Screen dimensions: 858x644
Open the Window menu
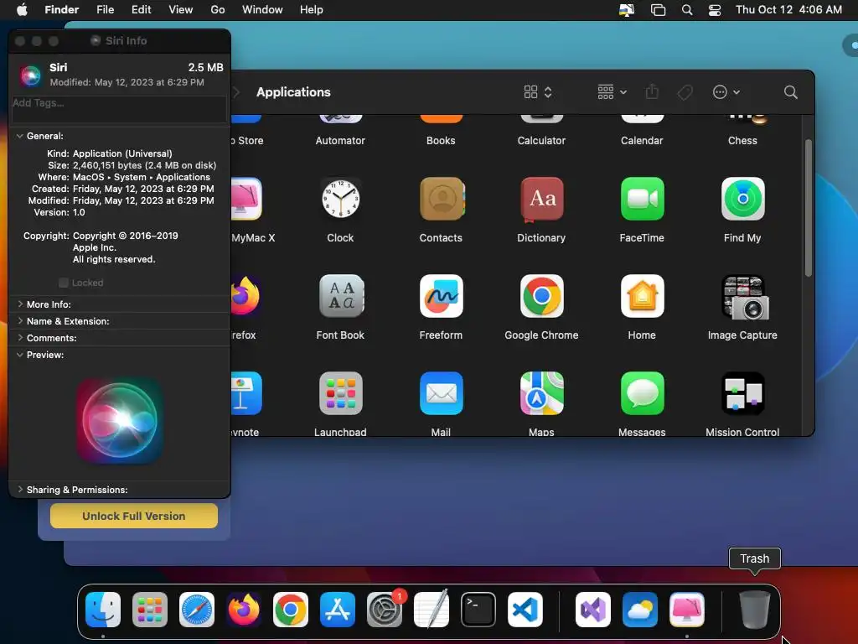pos(262,10)
